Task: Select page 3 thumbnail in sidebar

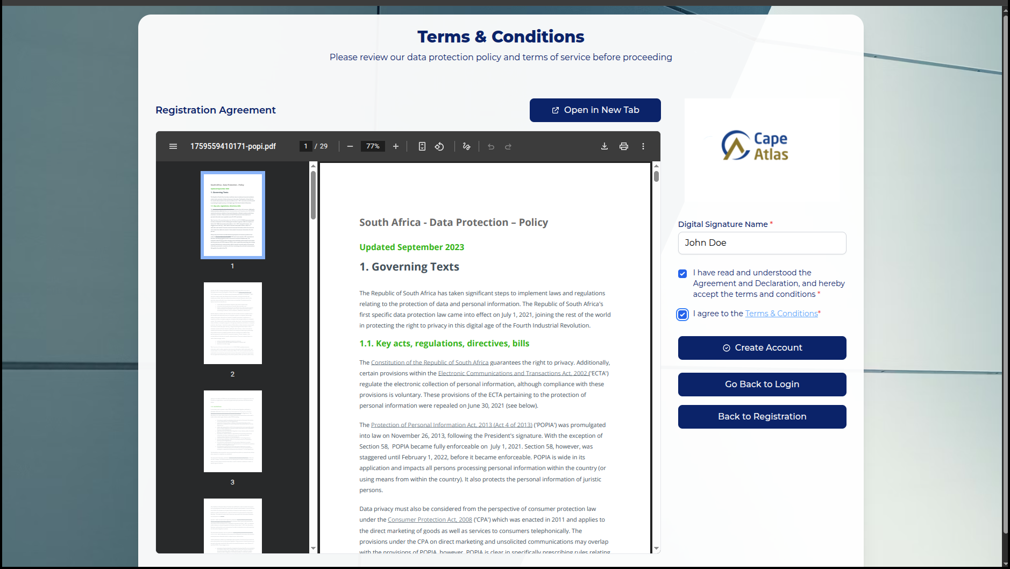Action: [233, 431]
